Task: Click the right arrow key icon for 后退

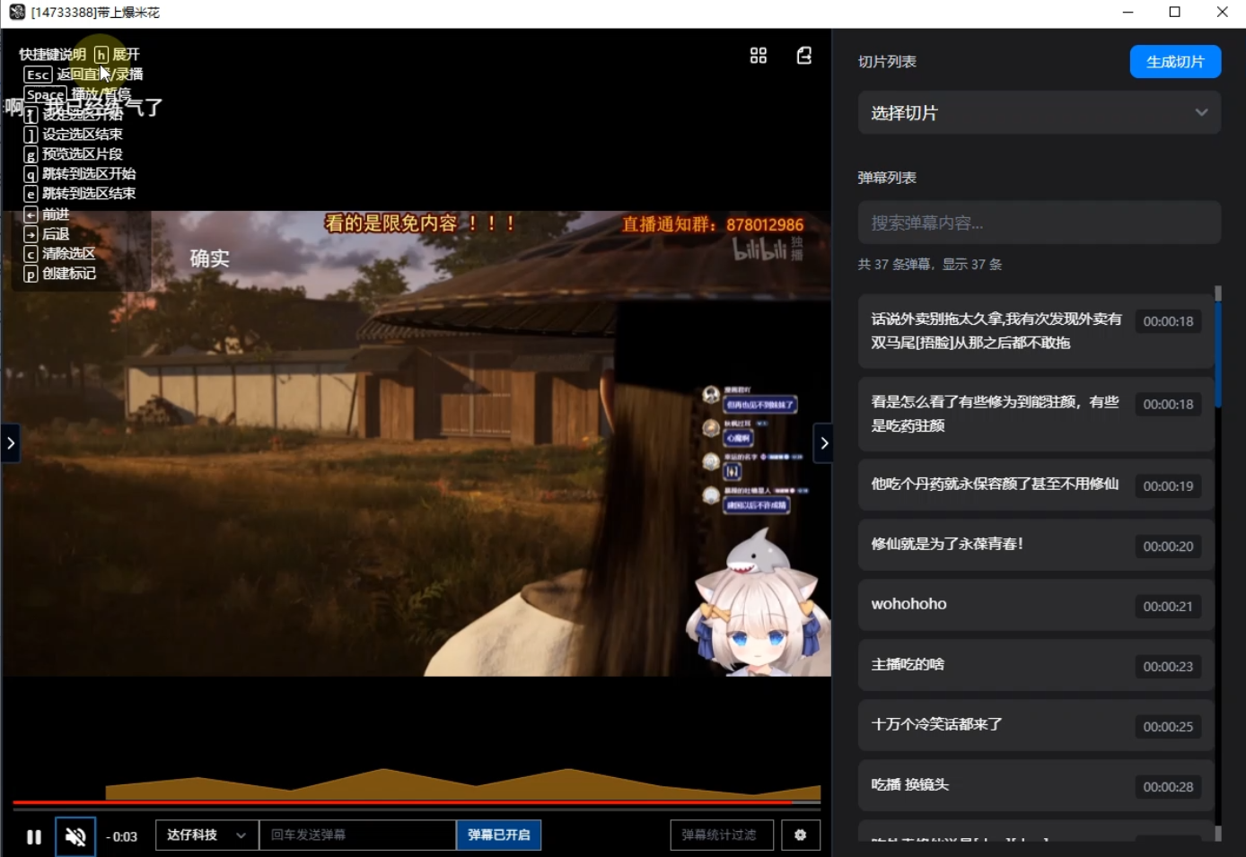Action: pyautogui.click(x=31, y=234)
